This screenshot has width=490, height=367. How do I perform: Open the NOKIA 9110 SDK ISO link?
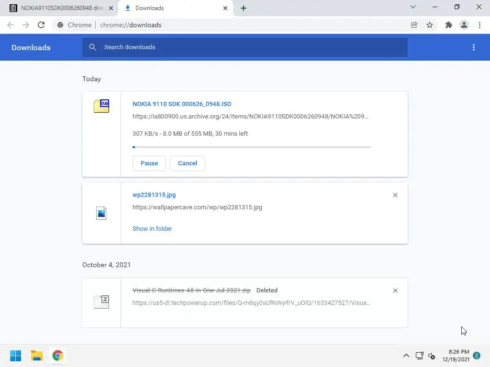pyautogui.click(x=182, y=104)
